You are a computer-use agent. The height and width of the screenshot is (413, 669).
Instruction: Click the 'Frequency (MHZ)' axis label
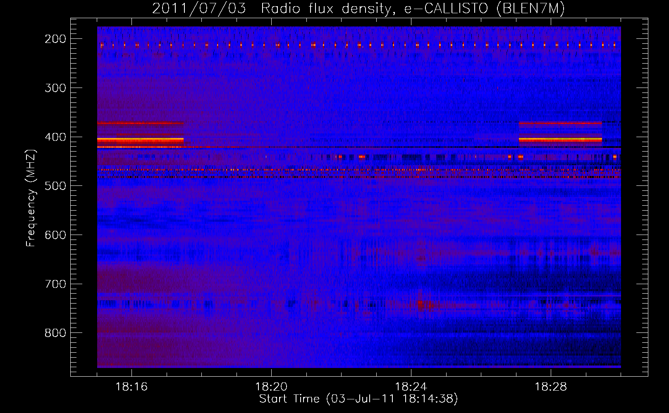[x=31, y=198]
